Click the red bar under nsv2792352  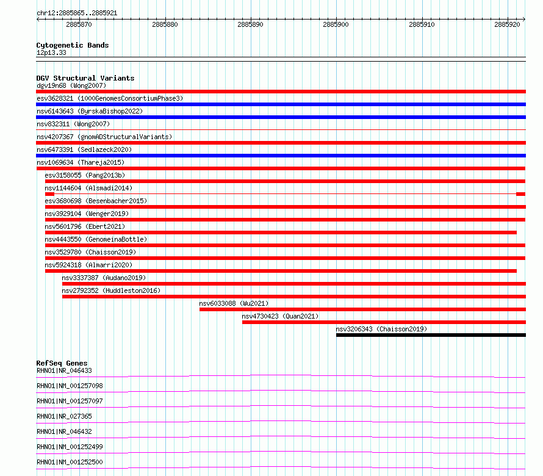tap(294, 297)
